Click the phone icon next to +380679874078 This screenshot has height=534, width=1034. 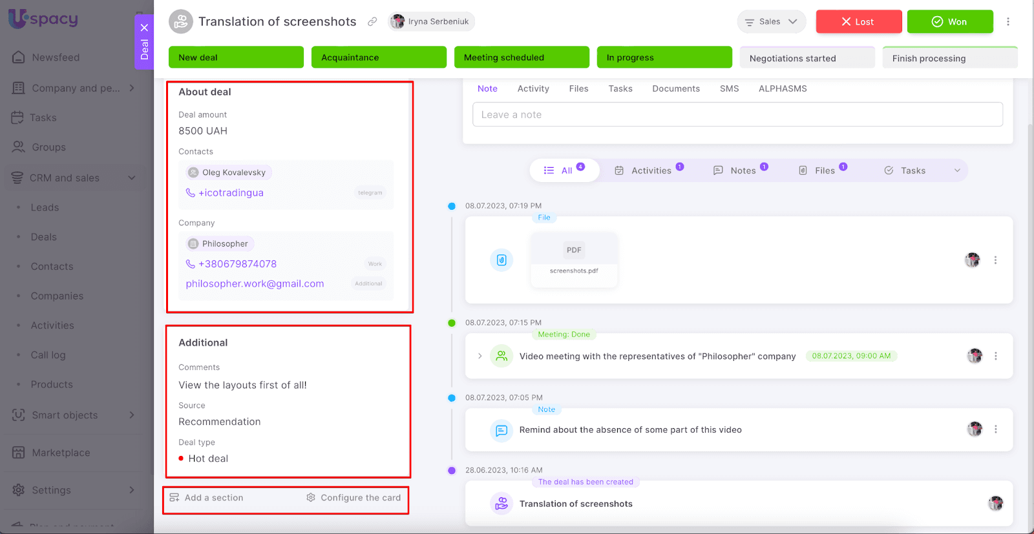tap(190, 264)
